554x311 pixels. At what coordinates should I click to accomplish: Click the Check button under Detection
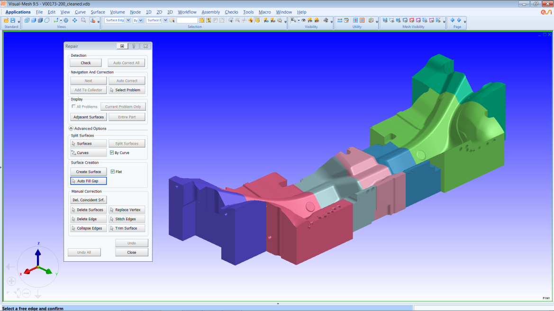(x=86, y=63)
